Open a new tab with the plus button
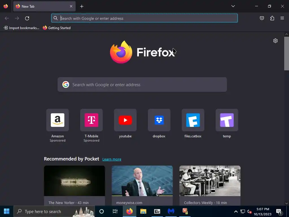 (x=82, y=6)
